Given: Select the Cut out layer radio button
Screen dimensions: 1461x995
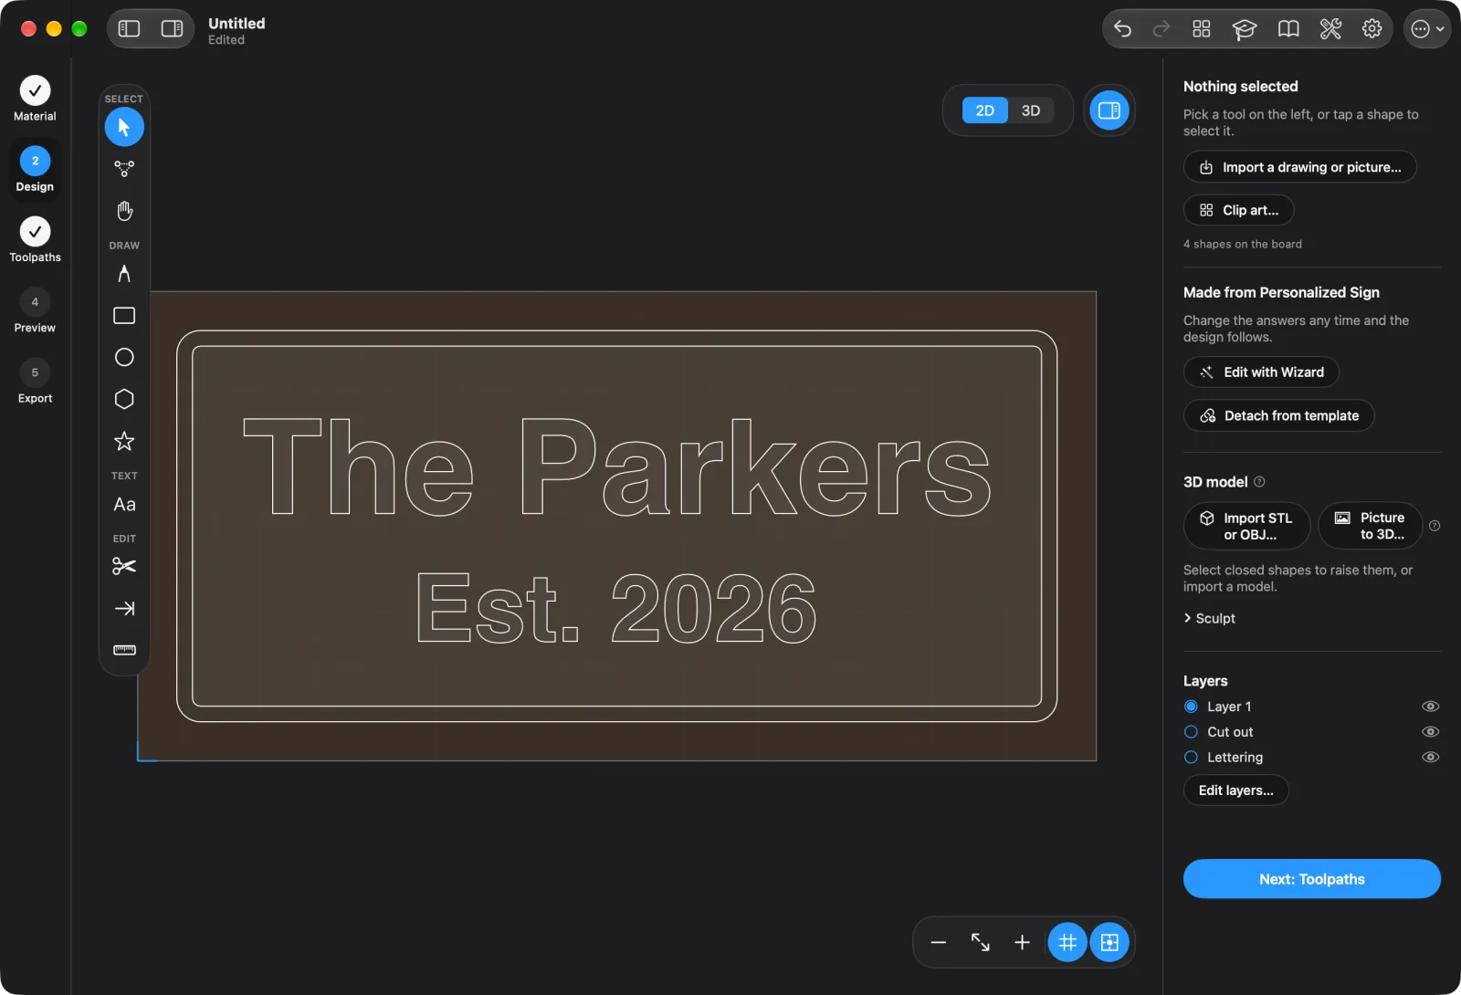Looking at the screenshot, I should (1191, 732).
